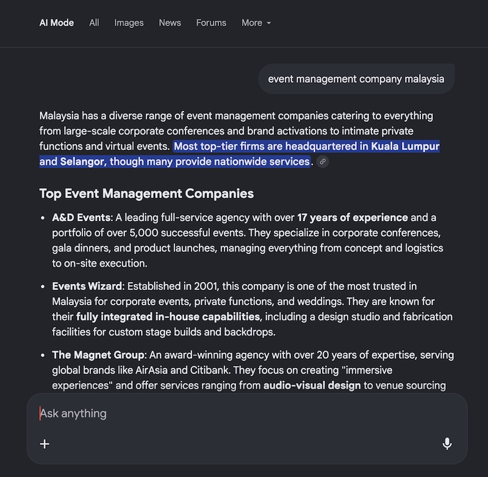Switch to the Images tab

129,23
